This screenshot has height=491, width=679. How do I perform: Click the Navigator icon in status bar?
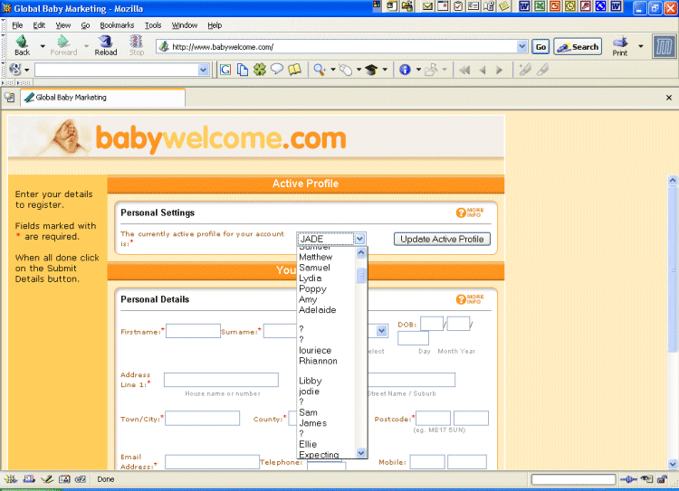(11, 479)
